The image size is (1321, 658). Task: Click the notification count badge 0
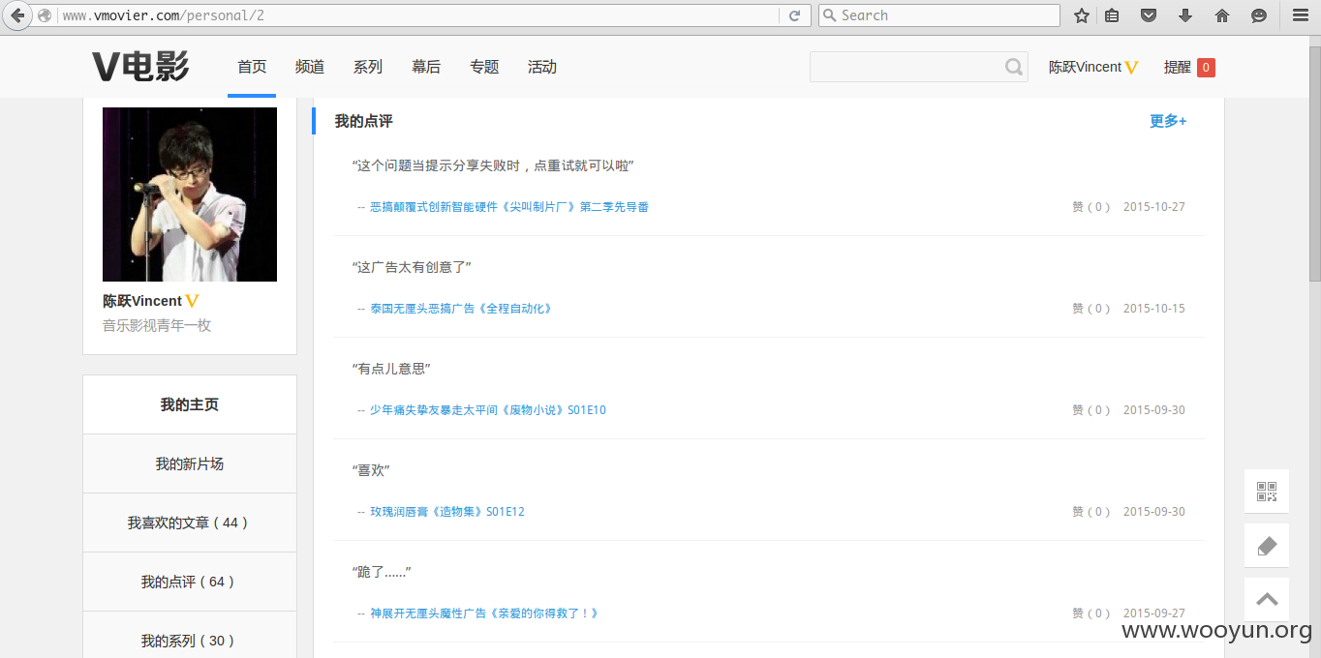(x=1206, y=67)
